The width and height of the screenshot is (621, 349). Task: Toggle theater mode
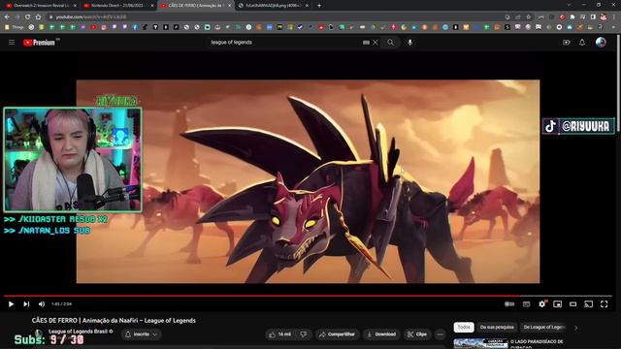click(x=573, y=303)
